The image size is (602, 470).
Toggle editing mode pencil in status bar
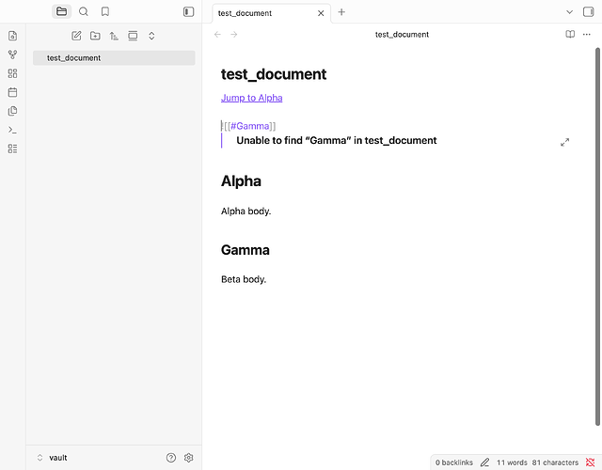pos(485,462)
